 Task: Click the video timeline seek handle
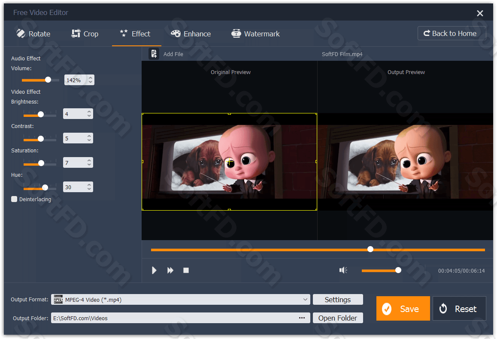point(370,249)
